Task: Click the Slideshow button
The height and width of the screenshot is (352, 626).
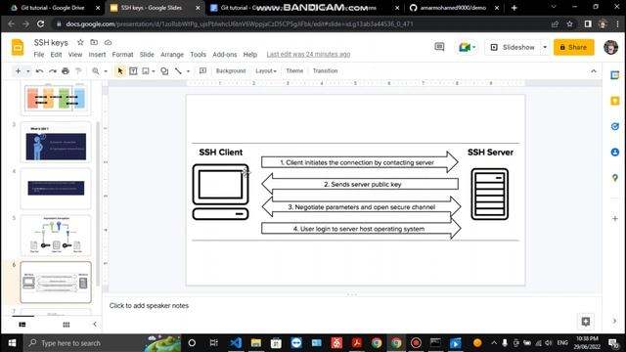Action: tap(513, 47)
